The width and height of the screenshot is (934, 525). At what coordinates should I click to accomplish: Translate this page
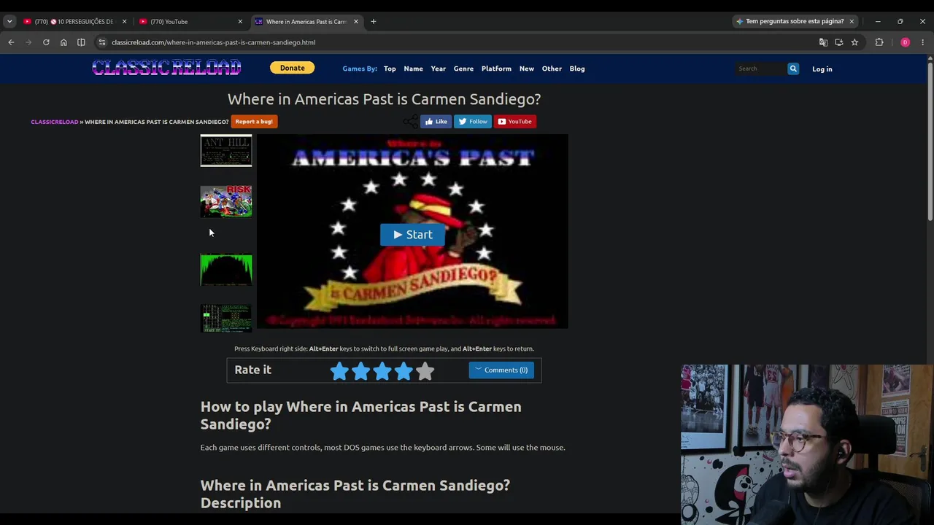tap(823, 42)
